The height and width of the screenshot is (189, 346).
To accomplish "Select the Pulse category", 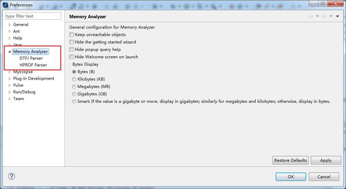I will [18, 85].
